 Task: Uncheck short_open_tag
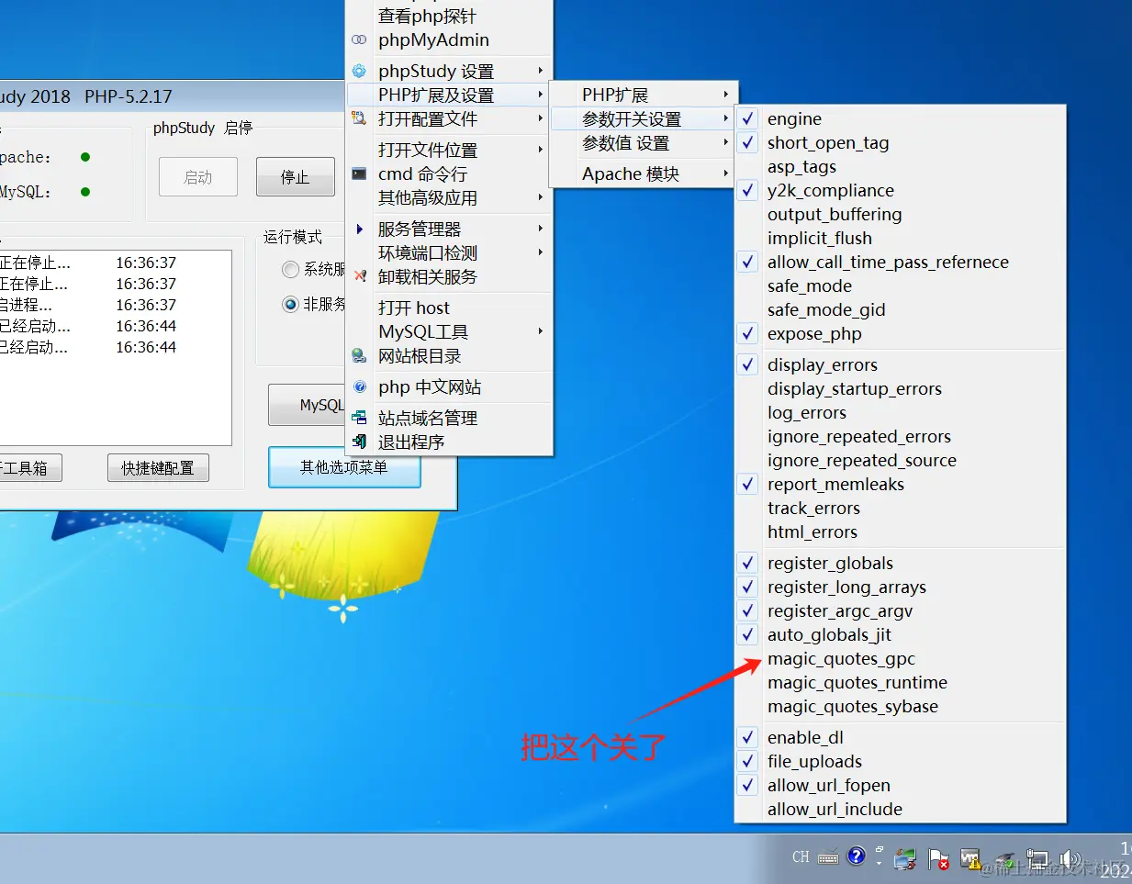point(901,142)
